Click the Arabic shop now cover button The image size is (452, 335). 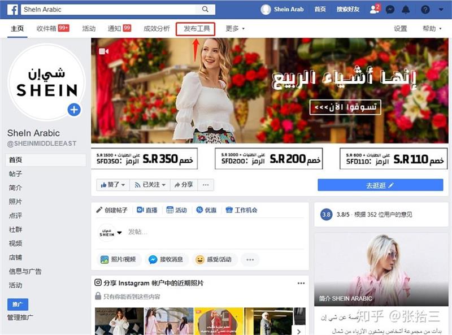[345, 107]
